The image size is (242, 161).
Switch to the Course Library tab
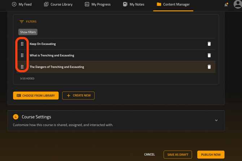(x=58, y=4)
